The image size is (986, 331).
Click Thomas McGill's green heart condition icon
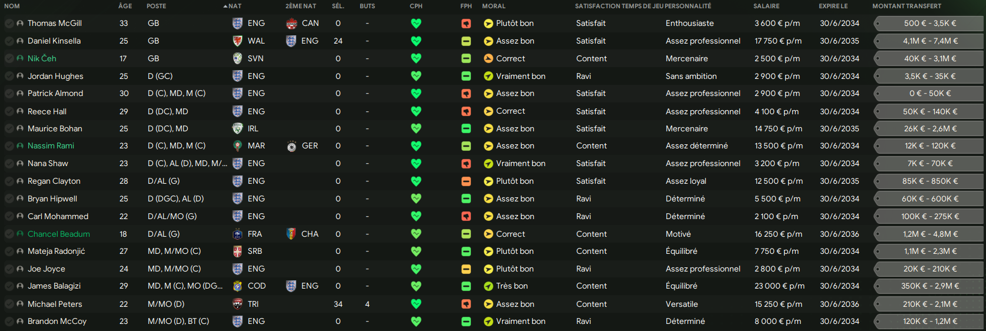[x=416, y=24]
